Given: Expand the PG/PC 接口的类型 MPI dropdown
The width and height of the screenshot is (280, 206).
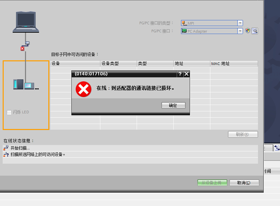Looking at the screenshot, I should tap(240, 23).
